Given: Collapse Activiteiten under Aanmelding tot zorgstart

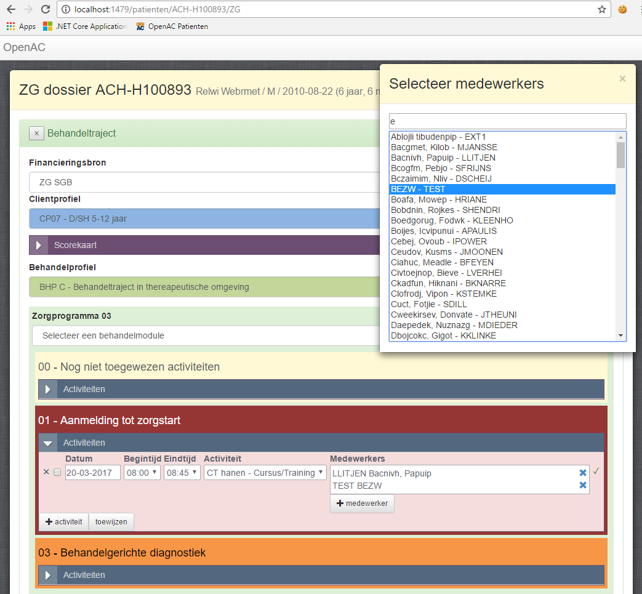Looking at the screenshot, I should point(47,443).
